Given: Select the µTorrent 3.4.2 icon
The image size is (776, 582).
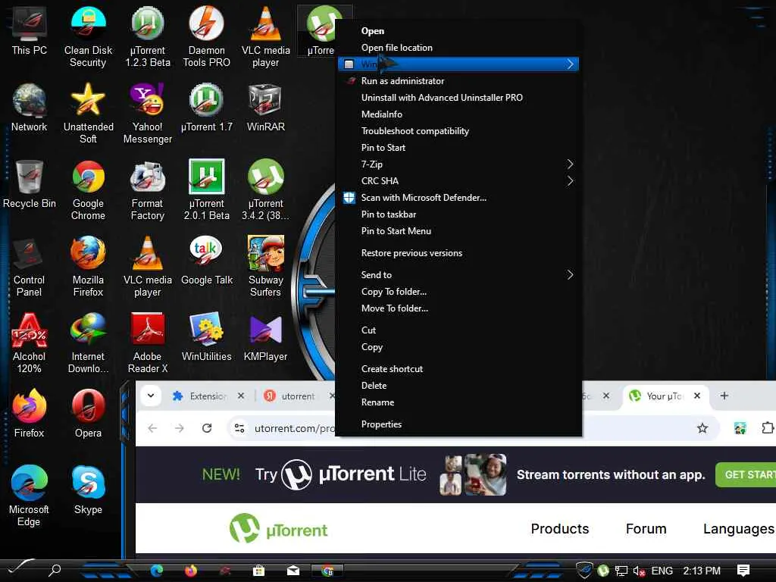Looking at the screenshot, I should pos(266,190).
